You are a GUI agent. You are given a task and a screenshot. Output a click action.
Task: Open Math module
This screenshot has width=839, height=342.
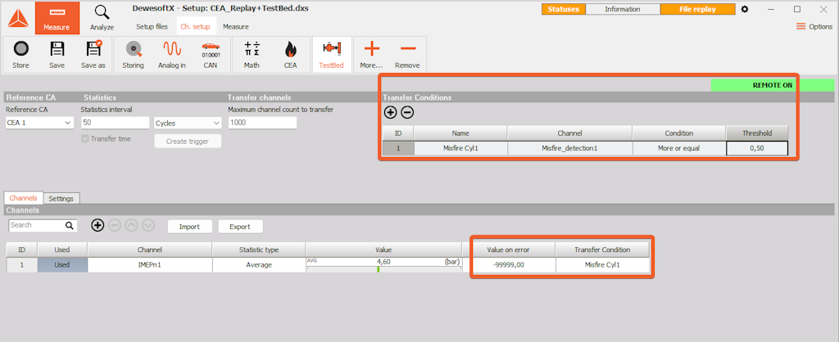pos(252,55)
